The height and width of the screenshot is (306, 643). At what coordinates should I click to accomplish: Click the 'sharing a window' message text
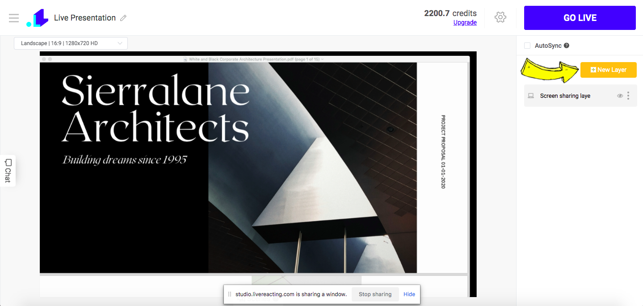click(291, 294)
